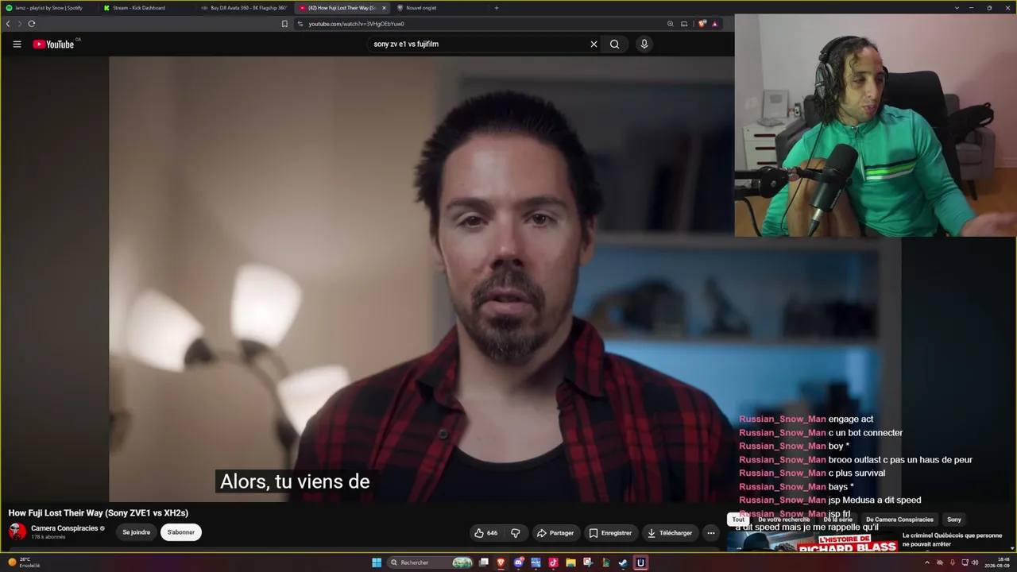Open Discord from the taskbar
The image size is (1017, 572).
(x=519, y=562)
